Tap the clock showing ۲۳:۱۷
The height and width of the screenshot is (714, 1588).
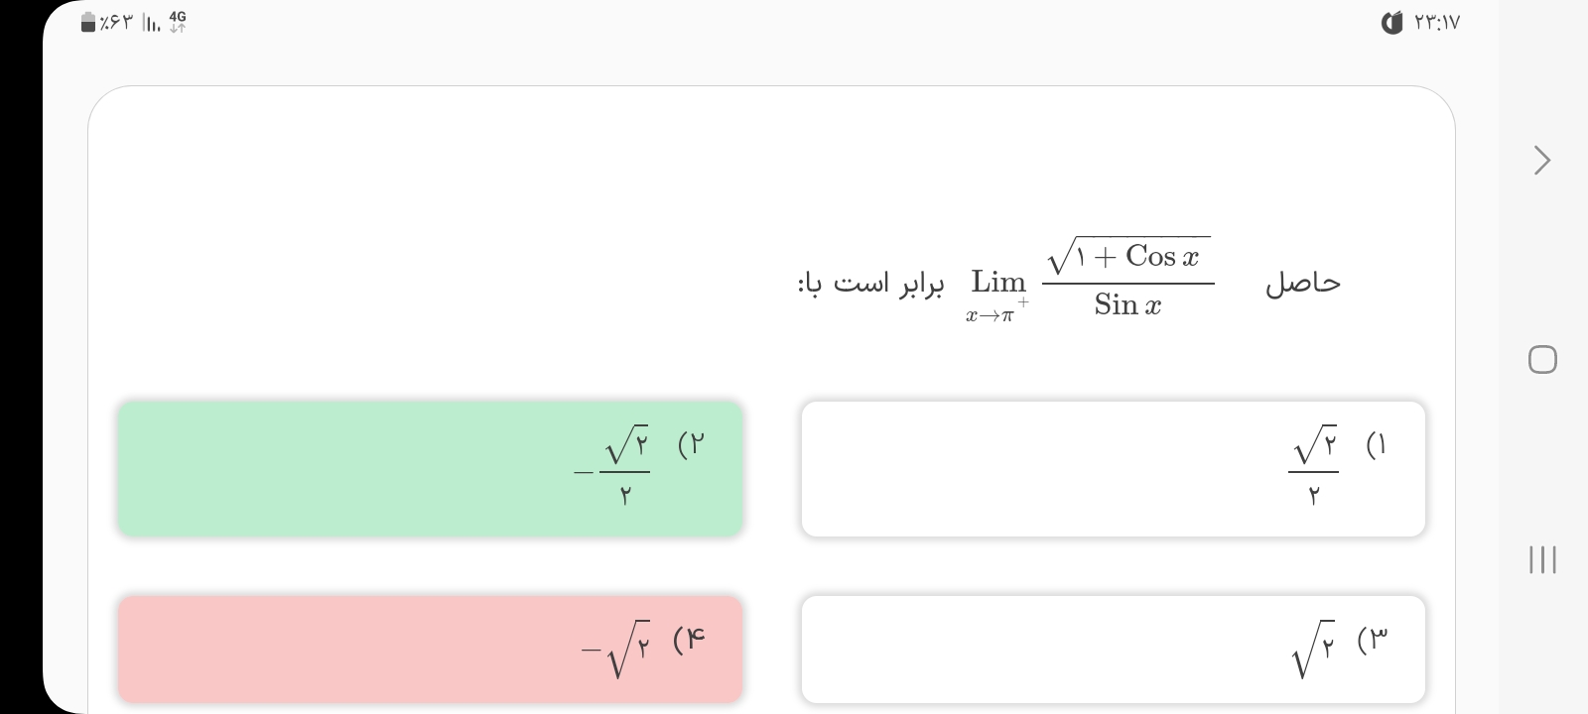tap(1437, 22)
